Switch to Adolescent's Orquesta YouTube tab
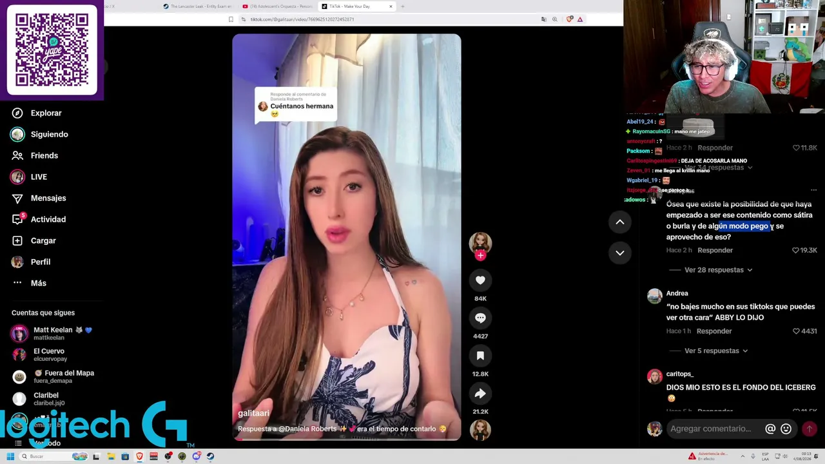The image size is (825, 464). [277, 6]
